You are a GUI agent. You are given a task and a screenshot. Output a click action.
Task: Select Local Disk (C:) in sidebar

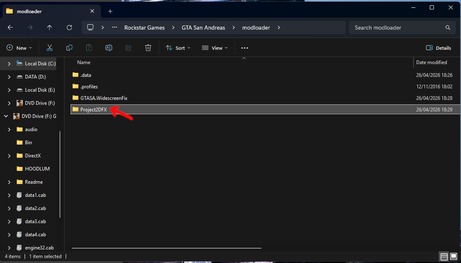click(40, 64)
